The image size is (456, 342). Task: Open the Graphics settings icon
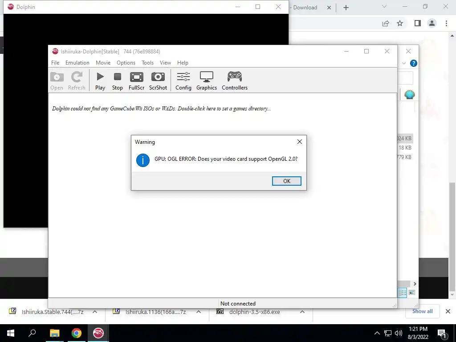coord(207,81)
